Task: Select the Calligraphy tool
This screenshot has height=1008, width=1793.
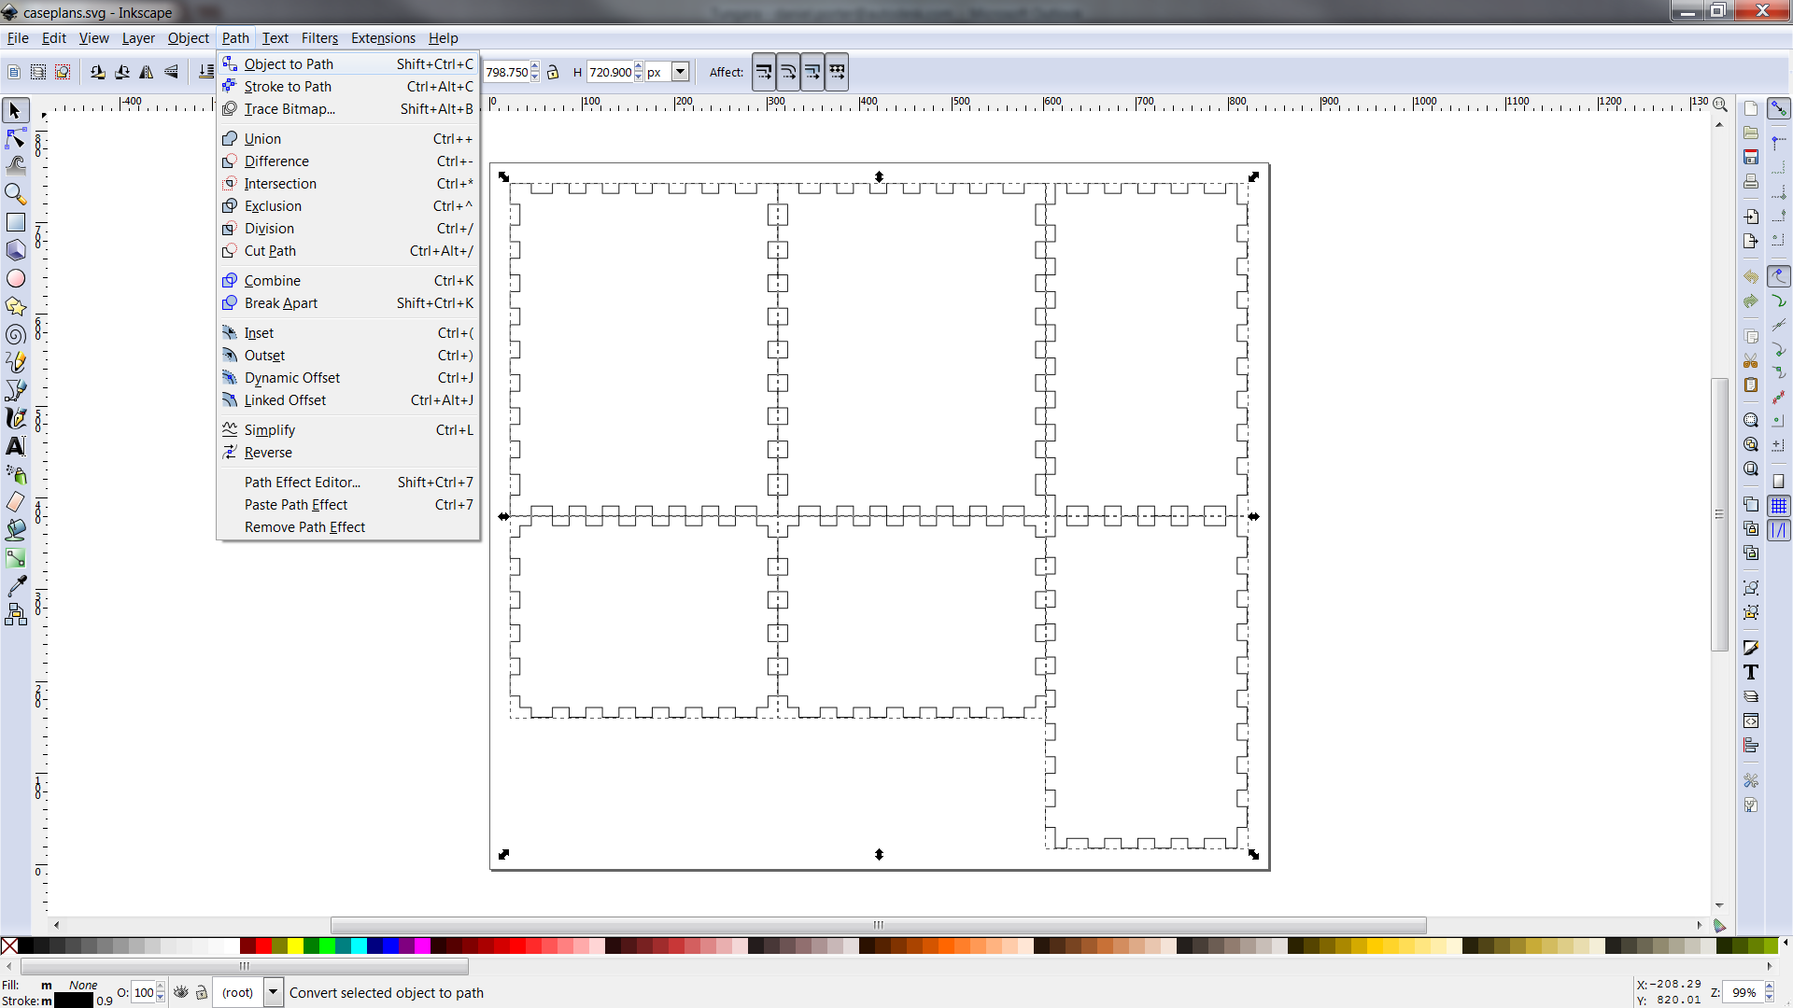Action: pos(15,418)
